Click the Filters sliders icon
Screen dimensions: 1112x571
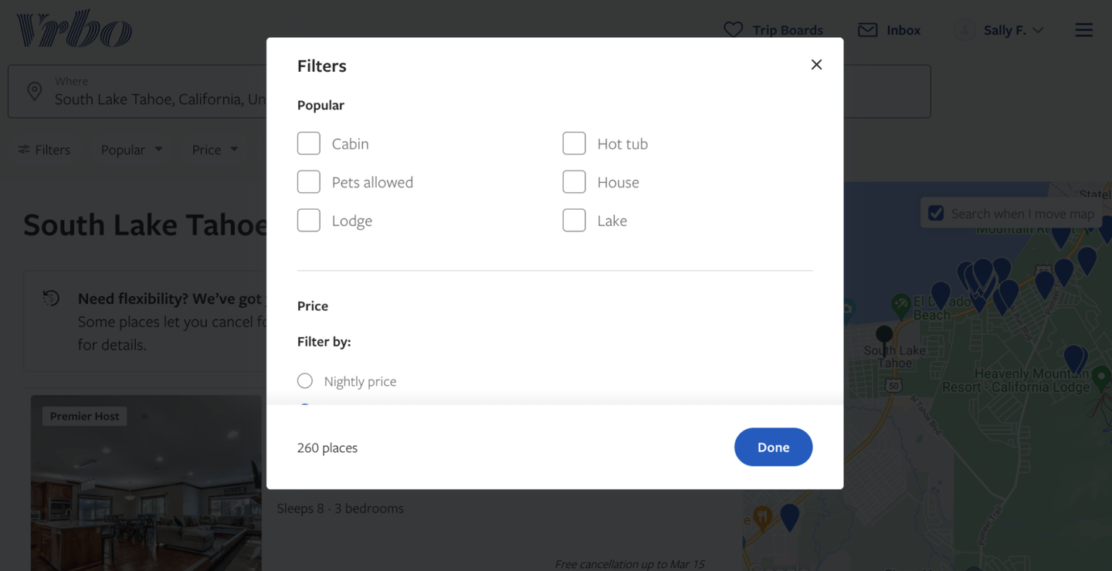pyautogui.click(x=25, y=150)
